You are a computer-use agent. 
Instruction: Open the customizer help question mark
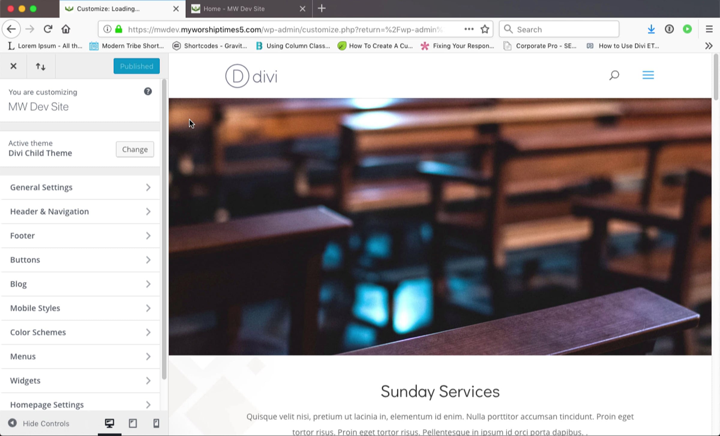tap(148, 91)
